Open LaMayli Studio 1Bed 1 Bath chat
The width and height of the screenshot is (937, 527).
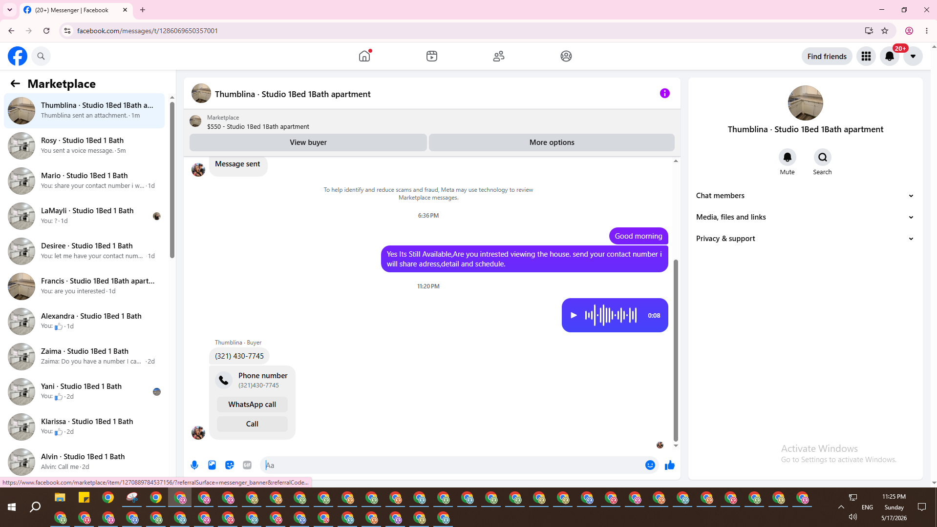tap(84, 216)
